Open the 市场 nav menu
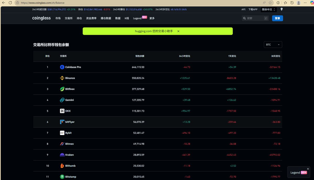314x180 pixels. 58,18
